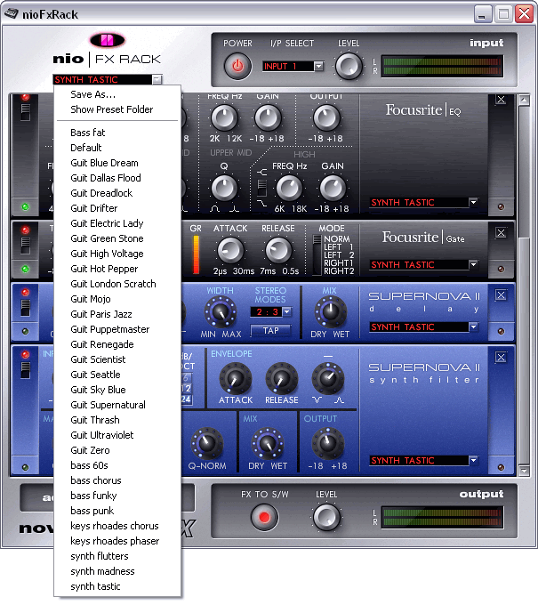Click the EQ high band selector switch
538x605 pixels.
point(261,188)
